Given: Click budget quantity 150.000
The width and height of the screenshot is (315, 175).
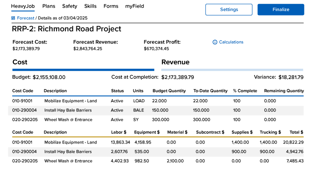Looking at the screenshot, I should click(160, 110).
